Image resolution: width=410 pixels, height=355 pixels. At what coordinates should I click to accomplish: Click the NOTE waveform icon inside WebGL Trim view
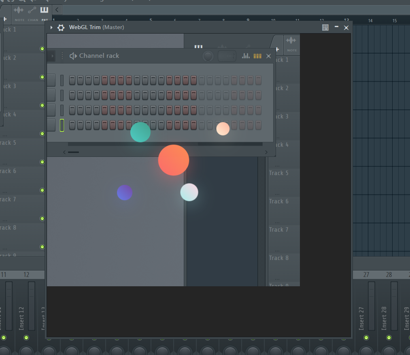tap(291, 41)
